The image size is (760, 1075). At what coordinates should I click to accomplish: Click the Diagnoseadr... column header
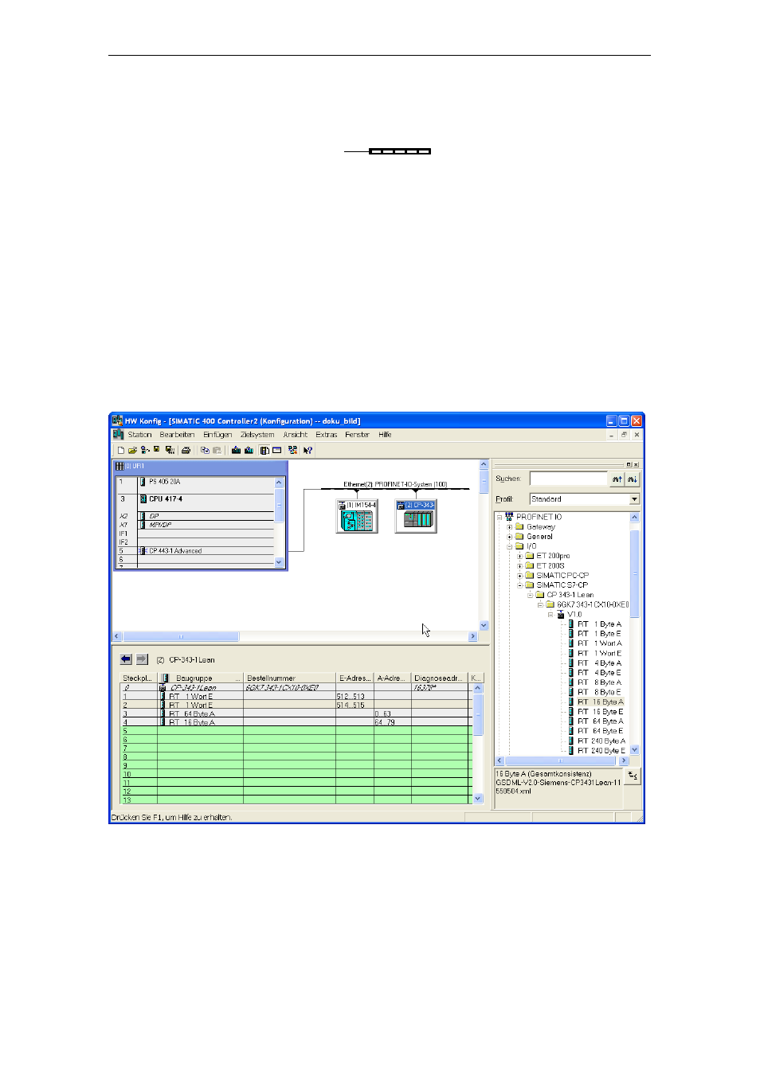pos(441,678)
